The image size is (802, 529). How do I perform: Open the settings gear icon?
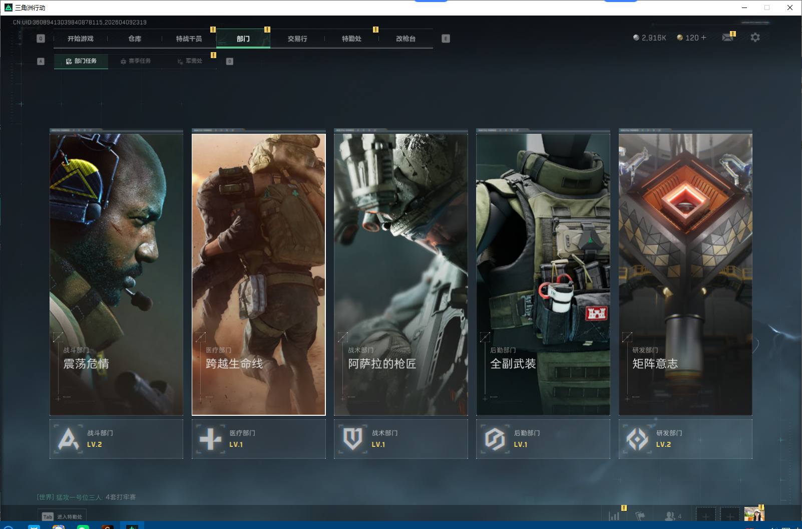(x=755, y=38)
